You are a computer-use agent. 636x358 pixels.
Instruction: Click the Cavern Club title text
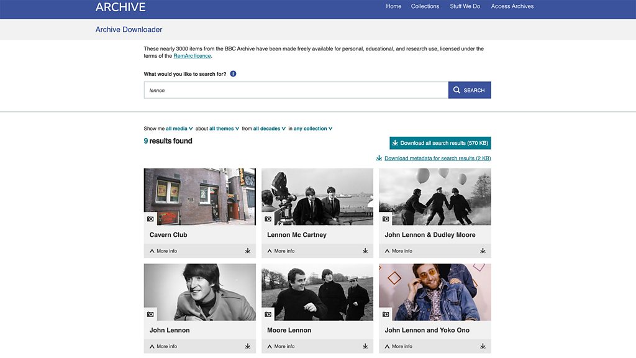(168, 234)
